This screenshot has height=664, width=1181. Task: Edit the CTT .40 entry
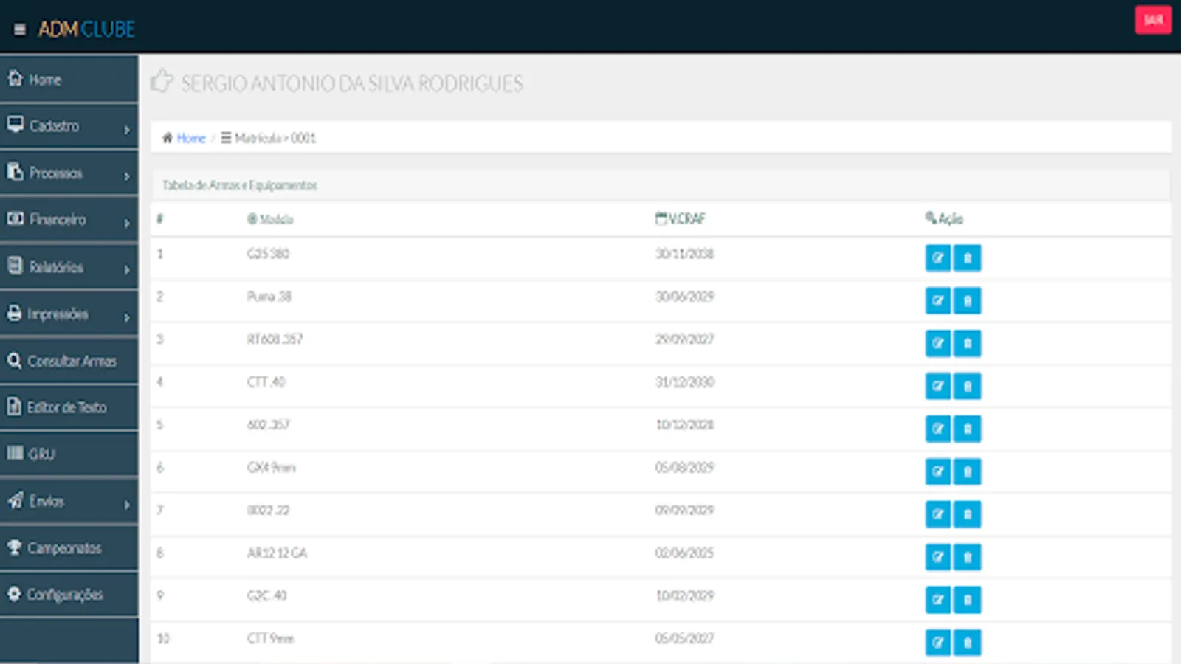[x=937, y=387]
